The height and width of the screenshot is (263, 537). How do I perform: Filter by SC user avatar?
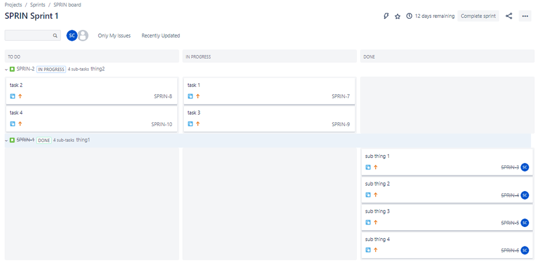pos(72,35)
